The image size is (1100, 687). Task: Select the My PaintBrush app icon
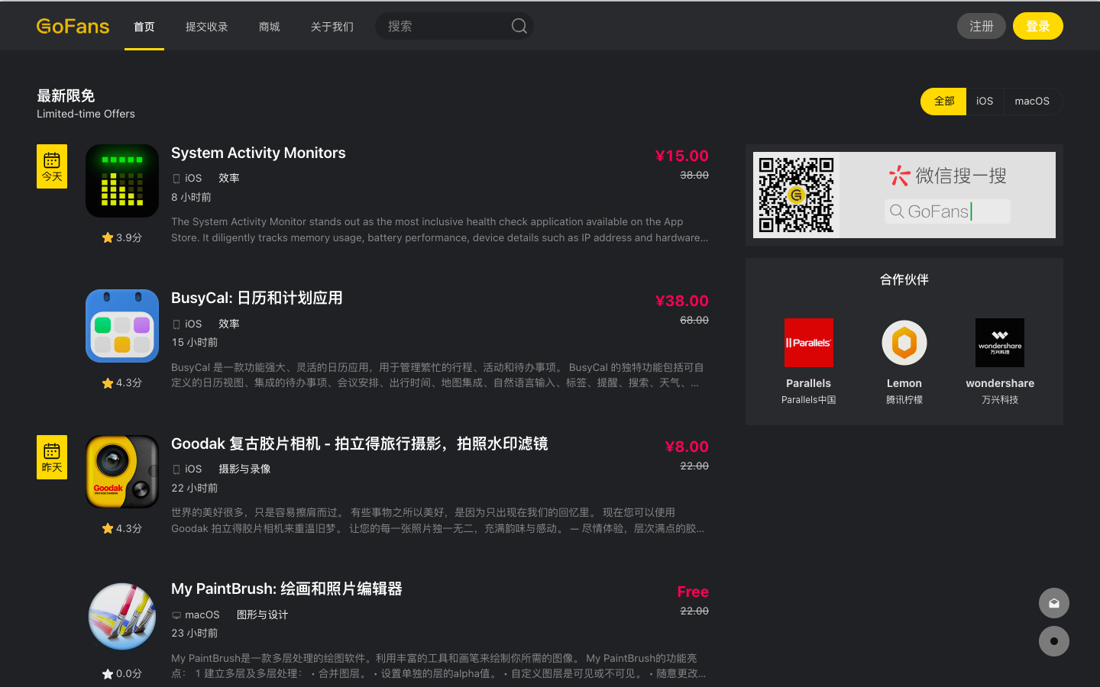click(121, 617)
